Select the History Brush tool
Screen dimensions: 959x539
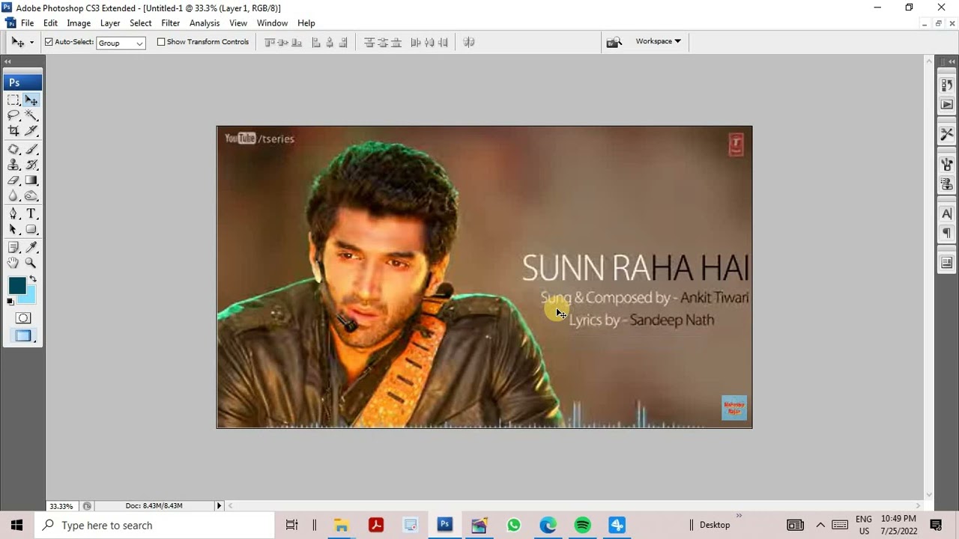31,165
